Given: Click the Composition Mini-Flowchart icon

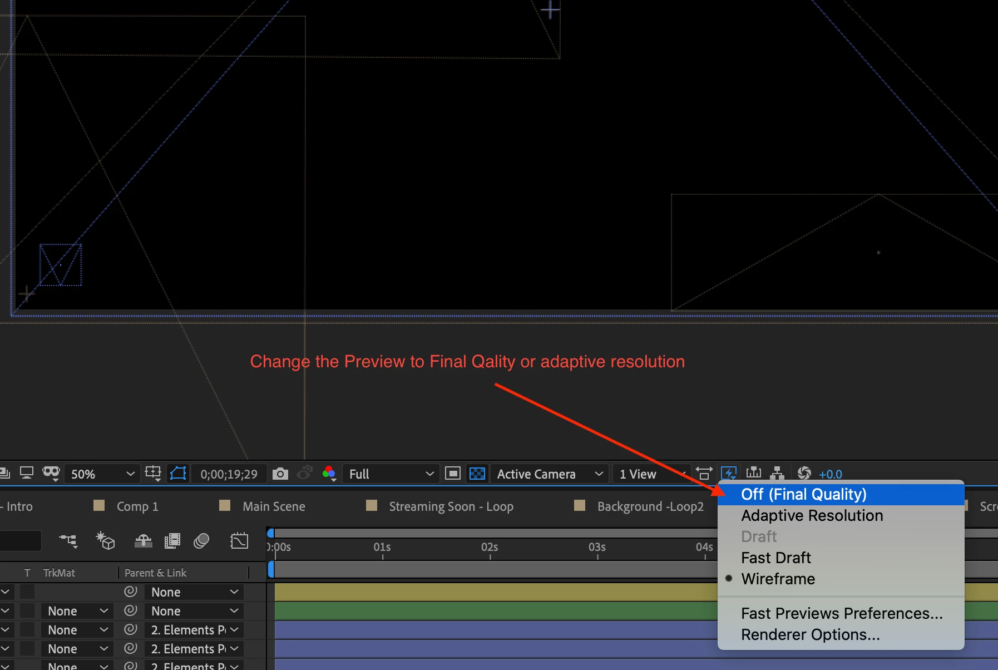Looking at the screenshot, I should pos(68,540).
